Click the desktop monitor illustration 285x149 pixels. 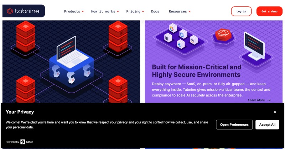[255, 46]
